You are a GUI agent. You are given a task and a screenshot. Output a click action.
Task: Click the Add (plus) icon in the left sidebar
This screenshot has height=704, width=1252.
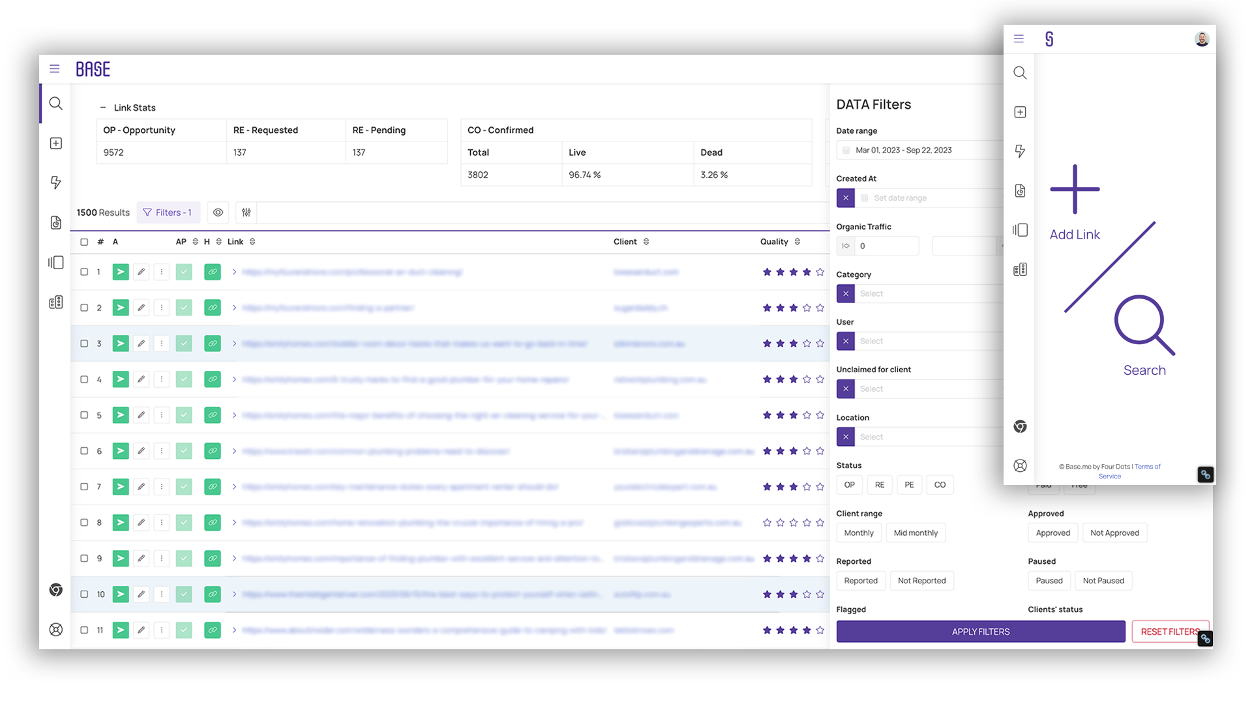point(55,143)
